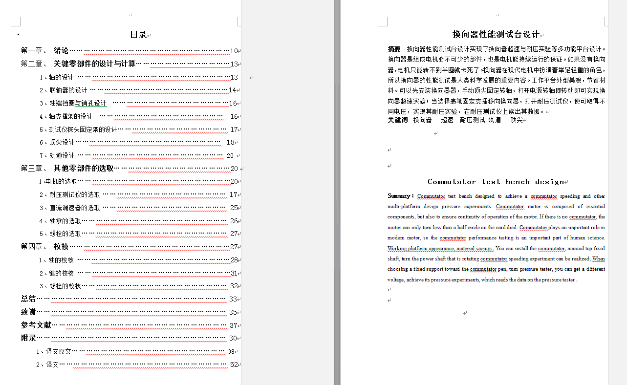
Task: Select the 3、螺栓的校核 entry
Action: pos(139,286)
